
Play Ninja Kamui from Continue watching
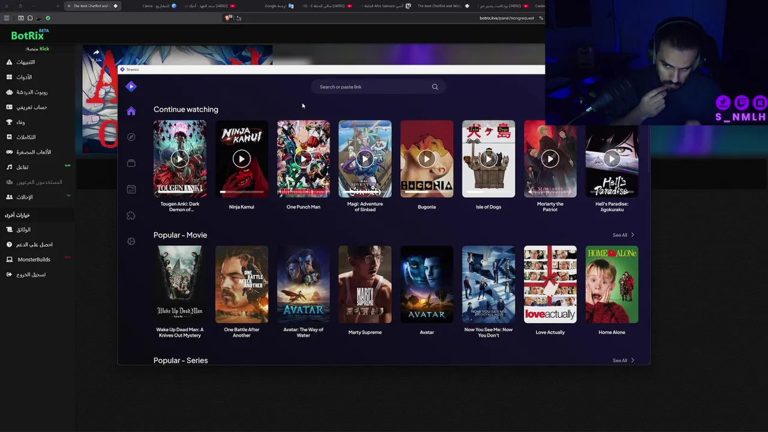pos(241,159)
